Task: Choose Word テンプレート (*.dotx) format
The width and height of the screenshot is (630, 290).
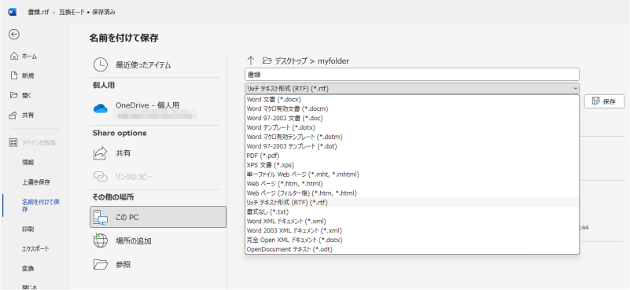Action: tap(412, 127)
